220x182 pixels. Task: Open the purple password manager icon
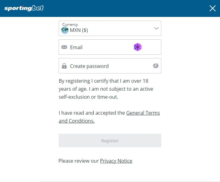[138, 47]
